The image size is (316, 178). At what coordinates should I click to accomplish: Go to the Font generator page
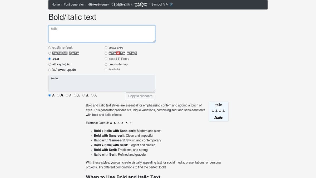click(74, 4)
